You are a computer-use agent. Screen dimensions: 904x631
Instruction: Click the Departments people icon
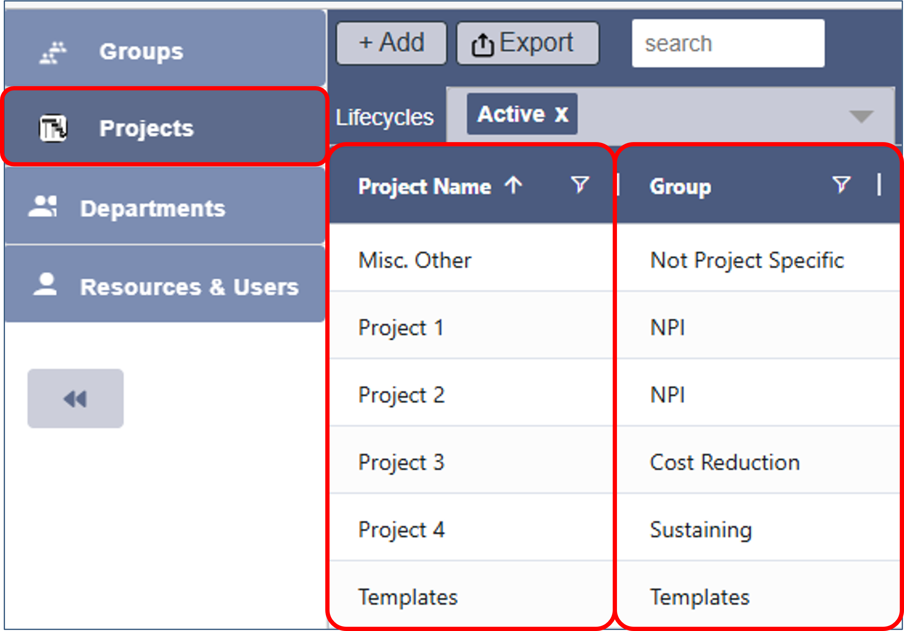[43, 207]
